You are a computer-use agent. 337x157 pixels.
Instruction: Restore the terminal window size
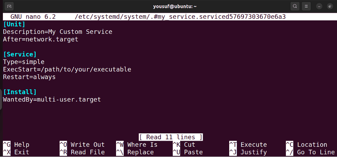pyautogui.click(x=330, y=7)
